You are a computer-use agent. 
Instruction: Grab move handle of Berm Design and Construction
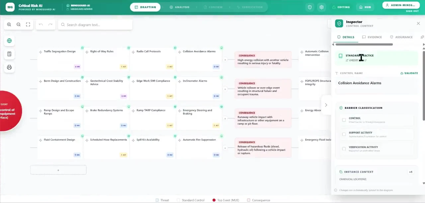point(41,81)
